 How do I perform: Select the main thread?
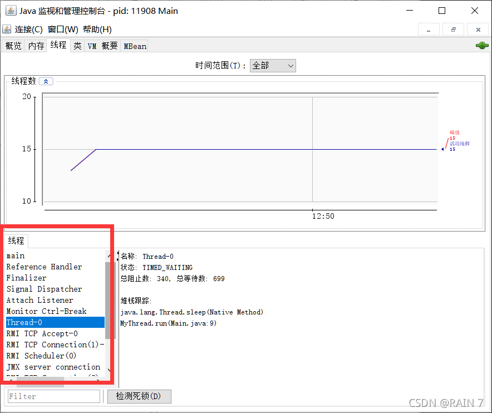click(55, 256)
